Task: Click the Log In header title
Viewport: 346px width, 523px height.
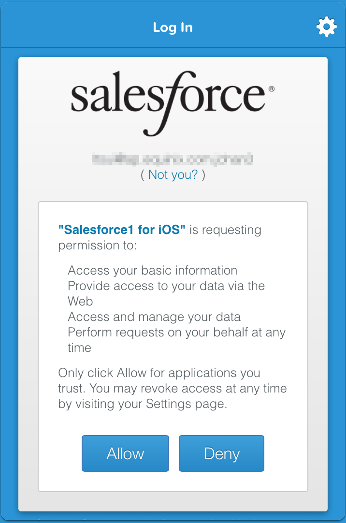Action: click(173, 28)
